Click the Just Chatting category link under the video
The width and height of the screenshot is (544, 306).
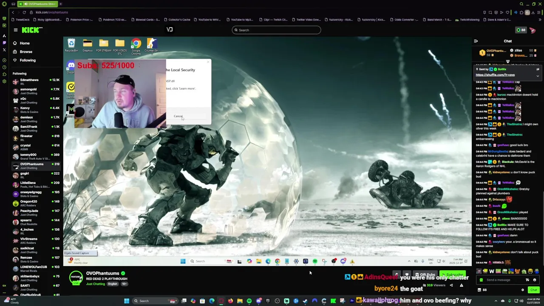96,284
